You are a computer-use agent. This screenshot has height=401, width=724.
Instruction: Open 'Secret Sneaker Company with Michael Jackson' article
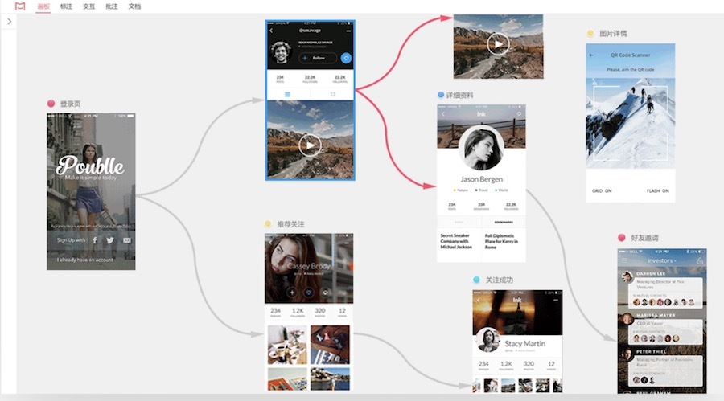click(456, 241)
